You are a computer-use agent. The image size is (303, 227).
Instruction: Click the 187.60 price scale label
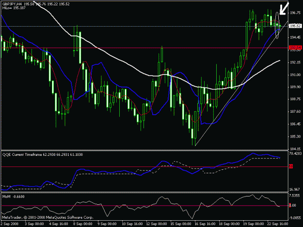coord(295,111)
